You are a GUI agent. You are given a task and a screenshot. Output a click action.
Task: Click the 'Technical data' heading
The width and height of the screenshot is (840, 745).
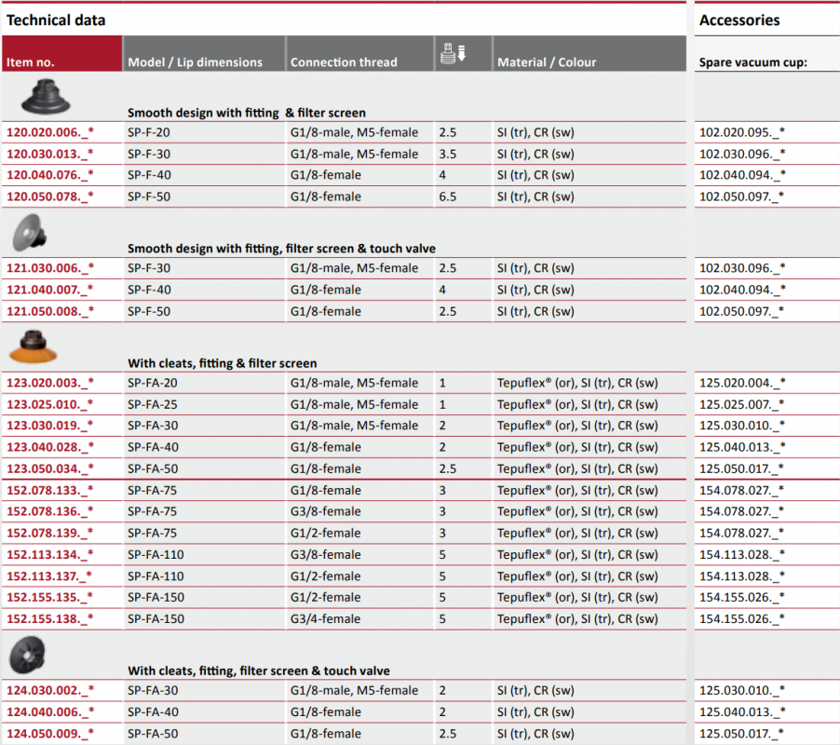(56, 20)
